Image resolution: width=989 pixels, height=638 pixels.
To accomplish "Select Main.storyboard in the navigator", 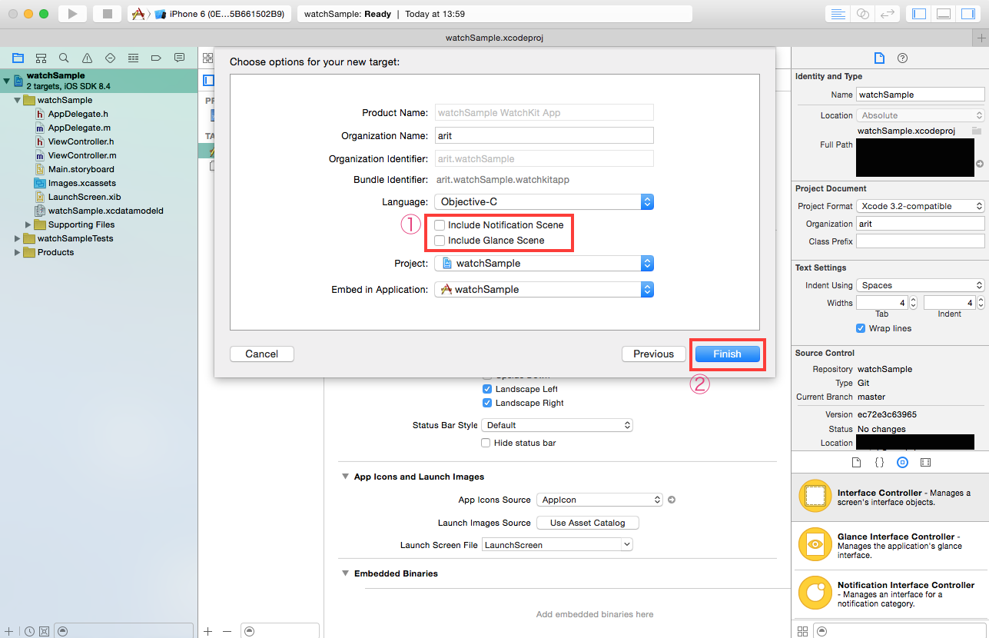I will click(x=81, y=169).
